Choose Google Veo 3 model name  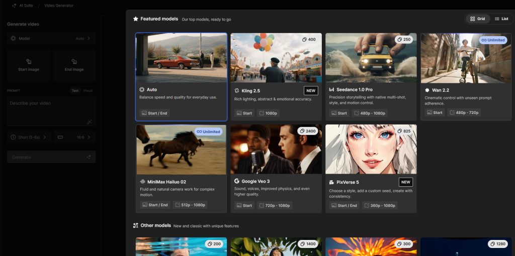255,181
